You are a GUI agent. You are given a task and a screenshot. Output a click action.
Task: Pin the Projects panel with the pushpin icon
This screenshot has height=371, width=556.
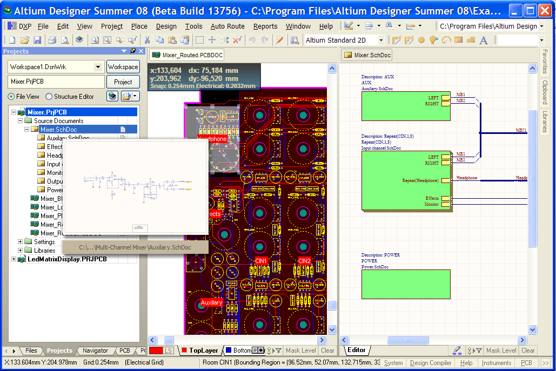tap(133, 51)
